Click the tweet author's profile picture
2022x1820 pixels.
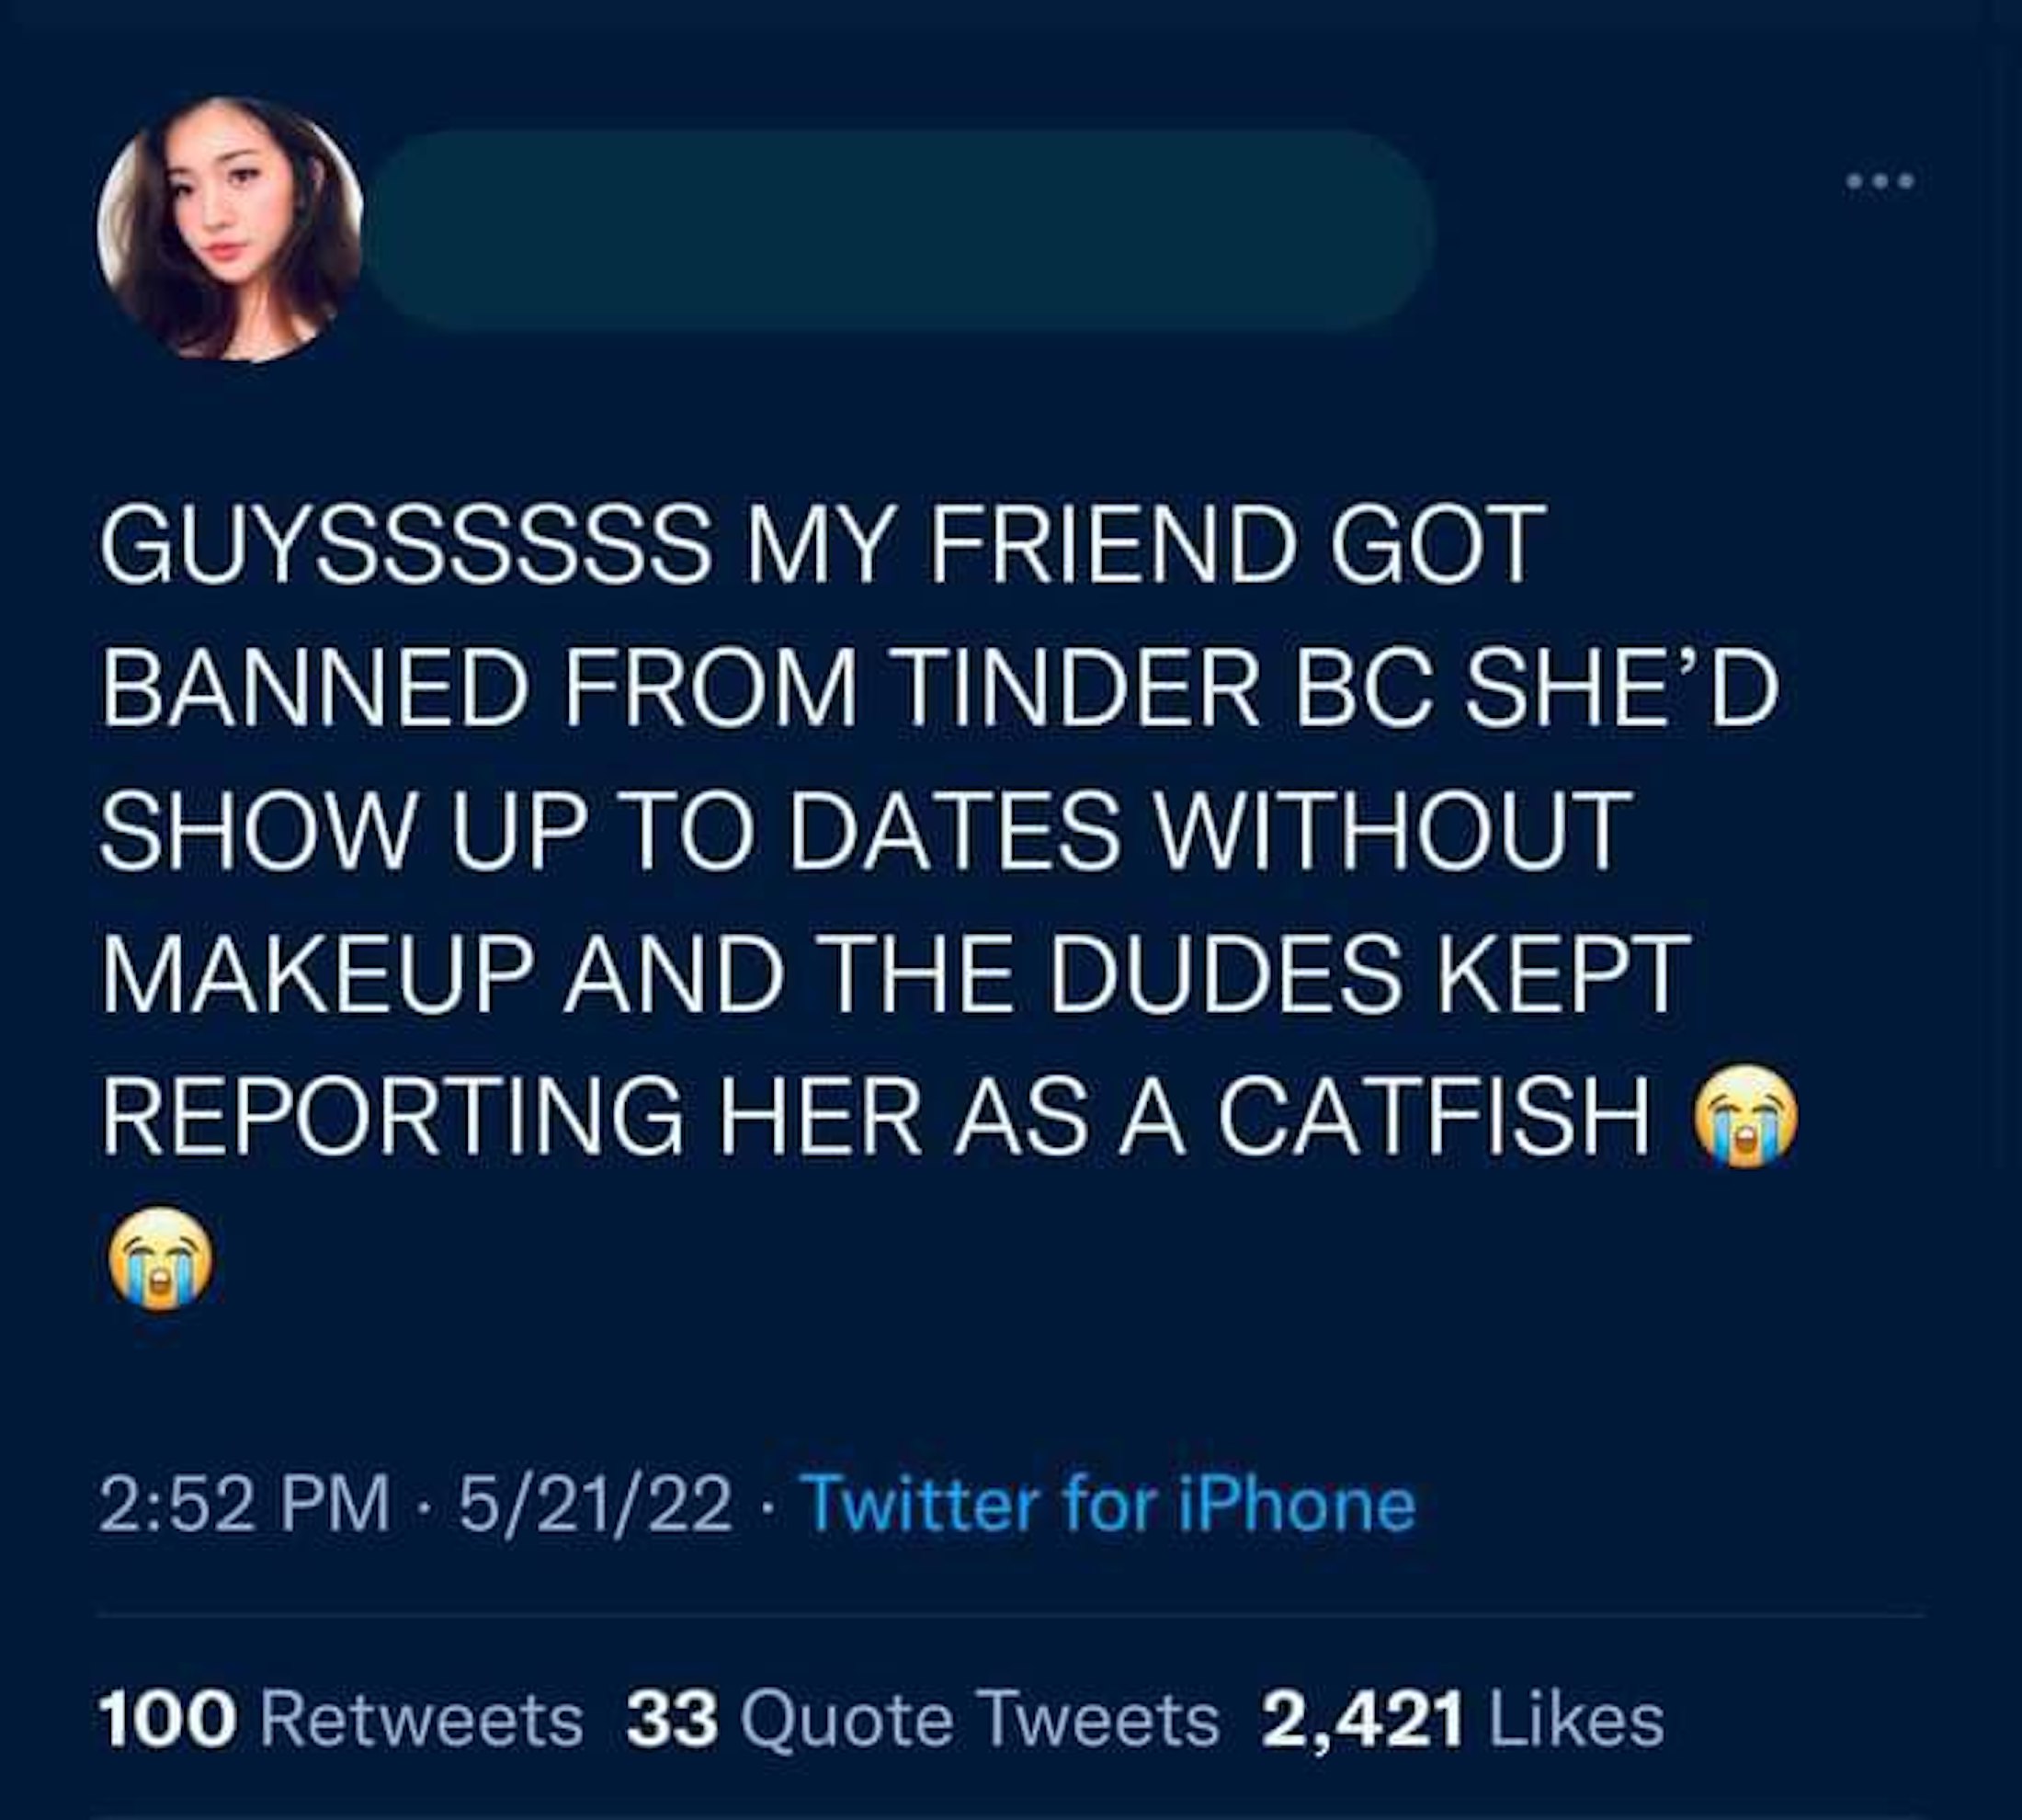(230, 229)
